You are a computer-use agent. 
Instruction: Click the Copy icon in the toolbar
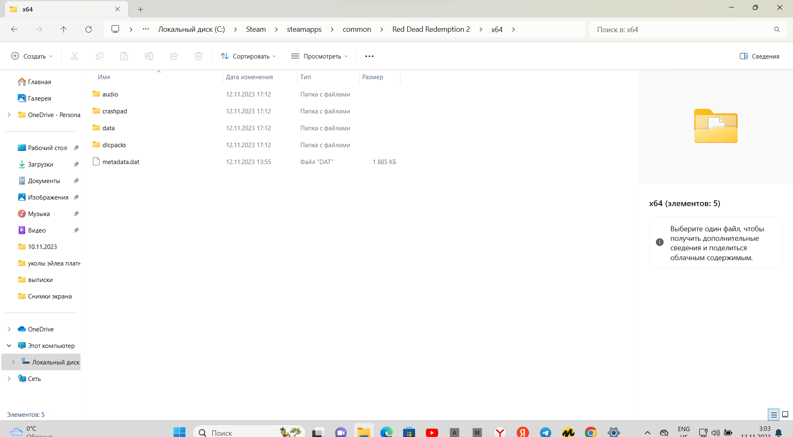click(100, 56)
